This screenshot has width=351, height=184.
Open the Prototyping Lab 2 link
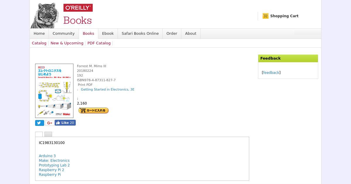coord(54,165)
